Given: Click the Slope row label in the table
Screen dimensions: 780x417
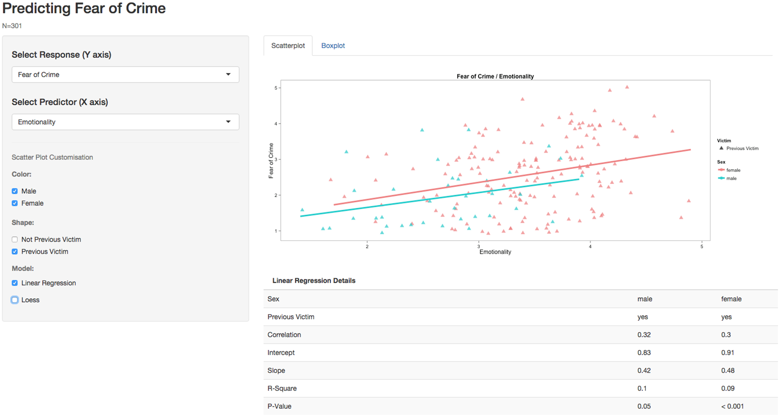Looking at the screenshot, I should 276,370.
